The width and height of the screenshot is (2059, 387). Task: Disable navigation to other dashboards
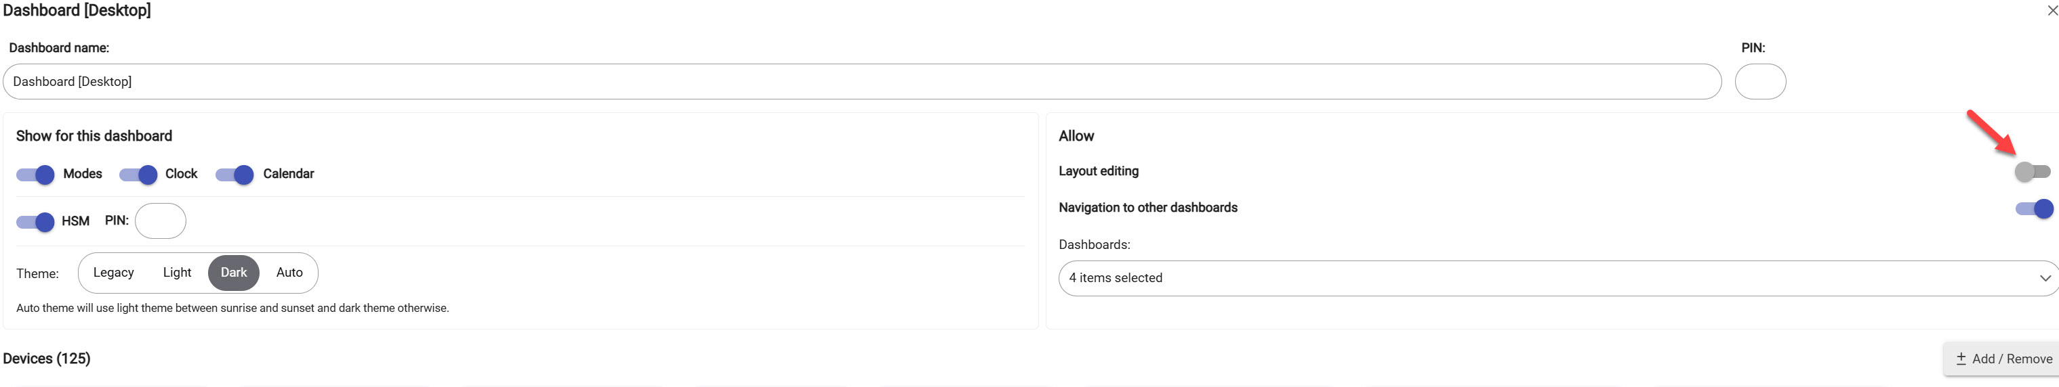(2033, 208)
